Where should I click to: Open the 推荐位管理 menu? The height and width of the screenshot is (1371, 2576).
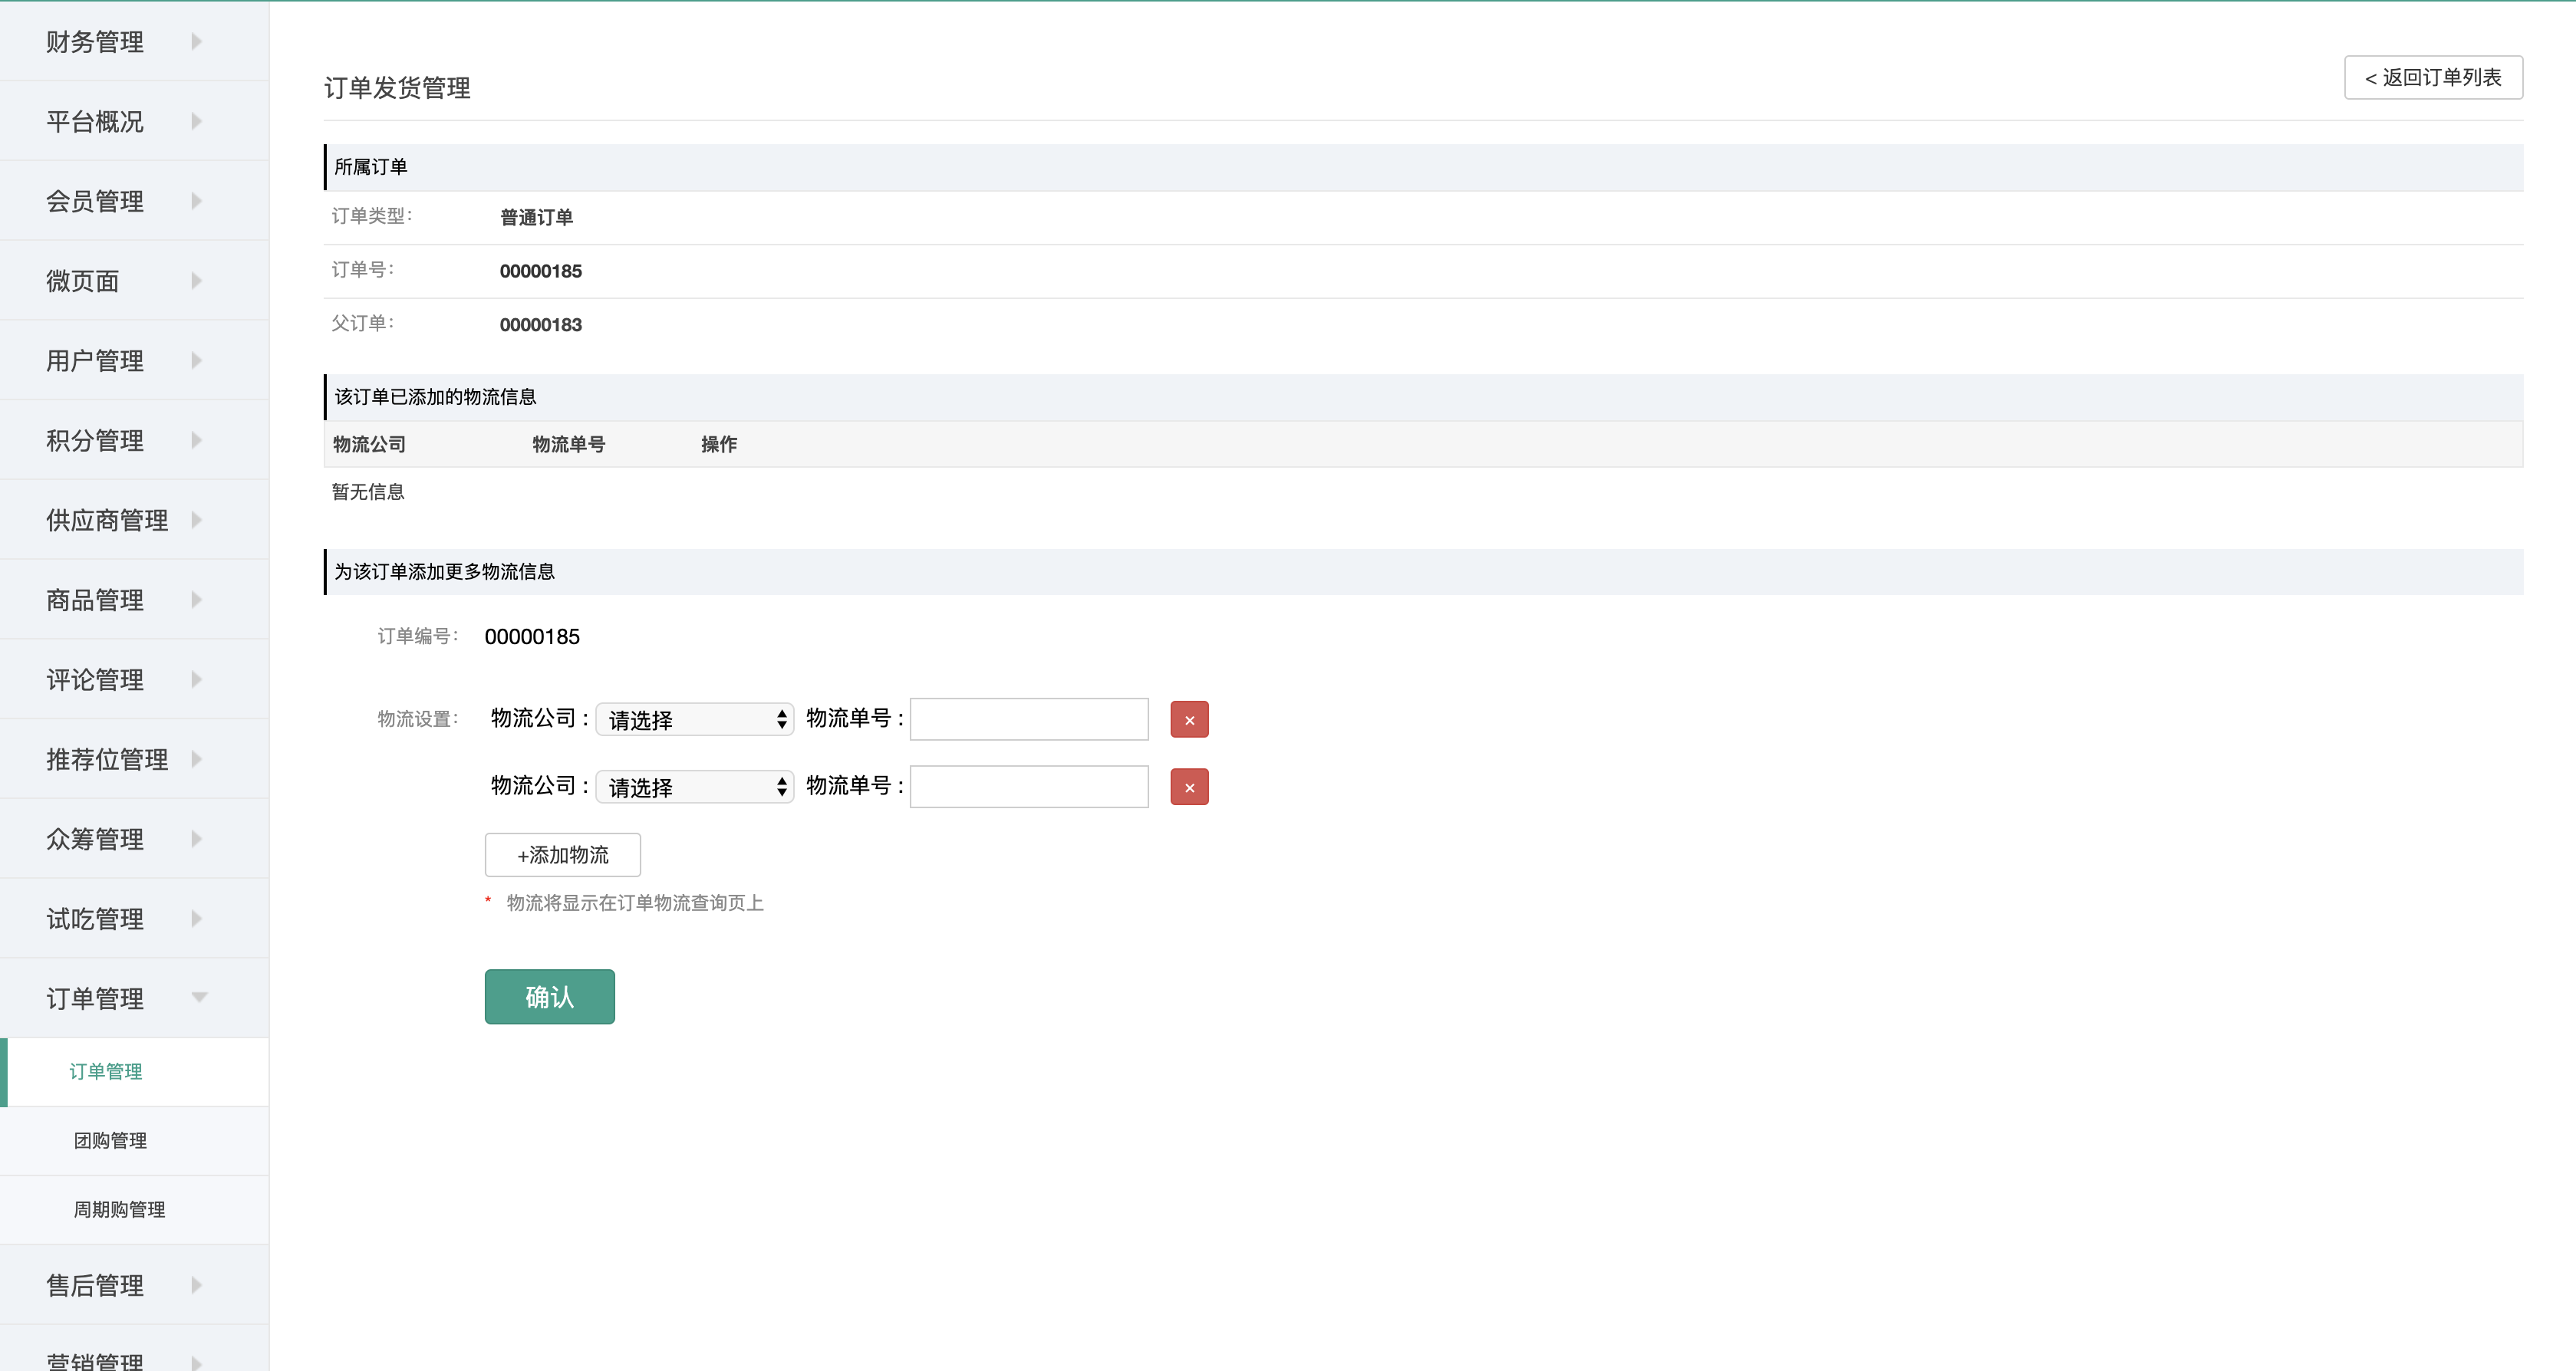(x=134, y=758)
